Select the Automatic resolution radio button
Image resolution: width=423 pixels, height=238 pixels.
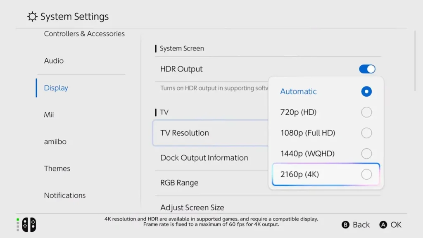(x=366, y=92)
